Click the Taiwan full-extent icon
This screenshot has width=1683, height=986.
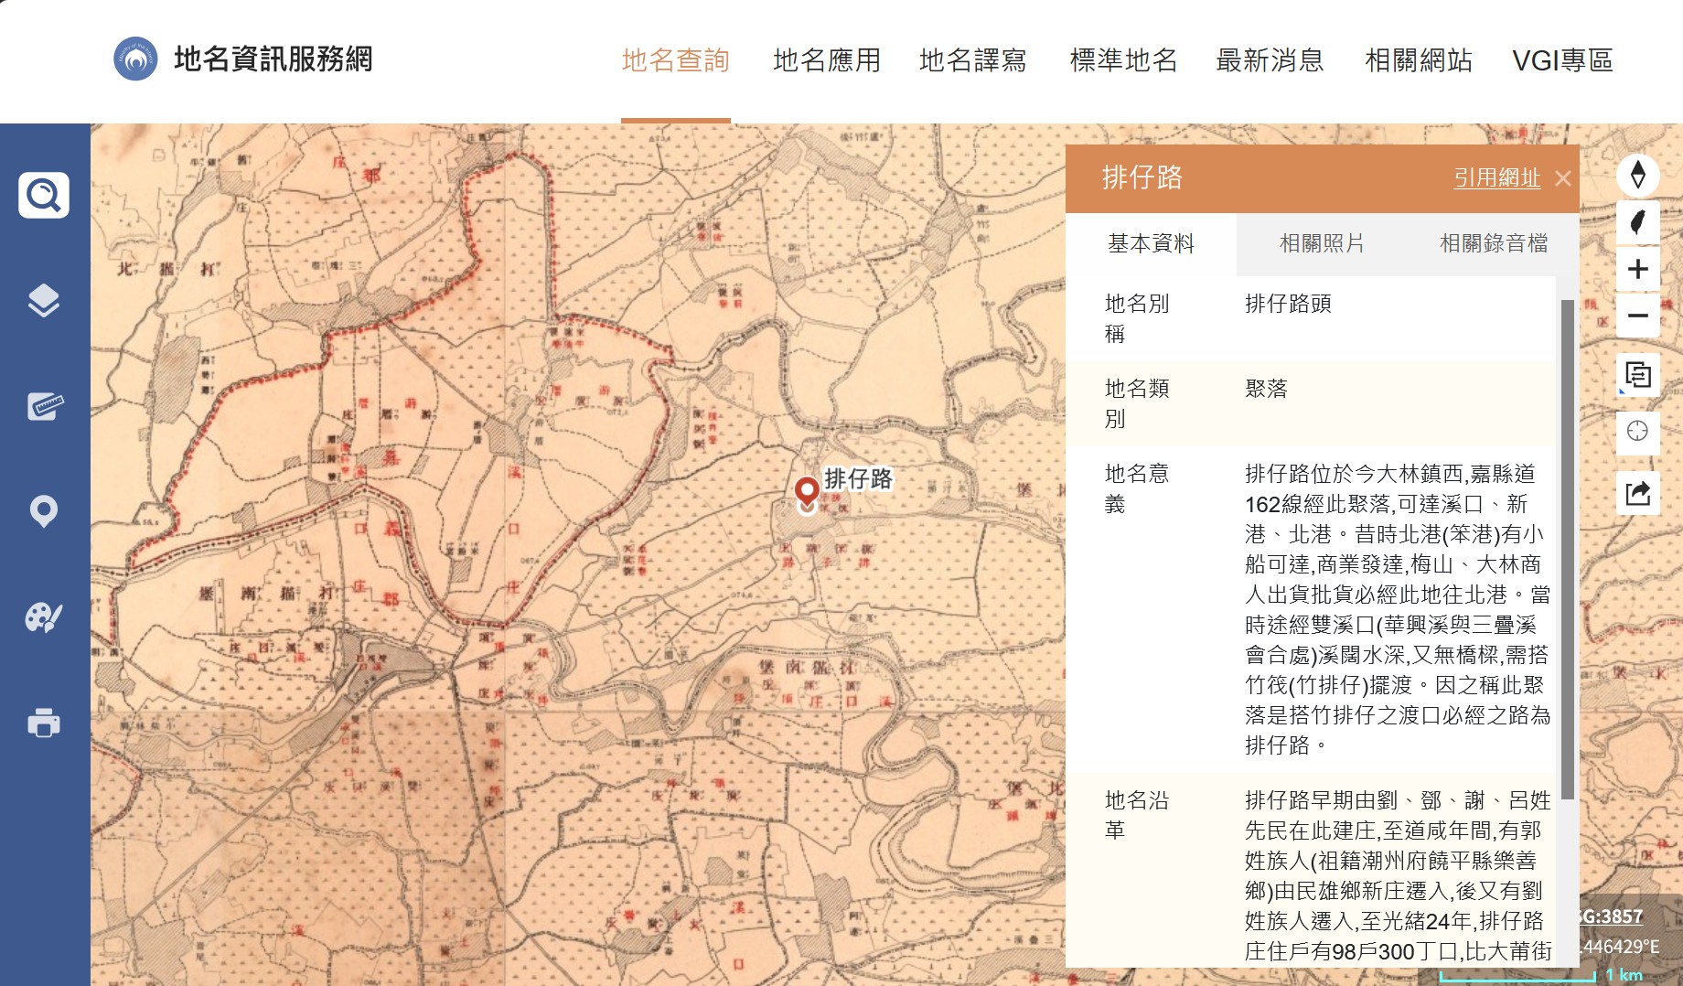click(x=1638, y=221)
